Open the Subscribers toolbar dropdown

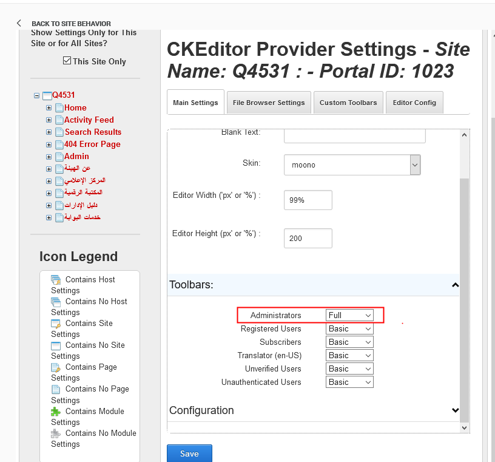349,342
